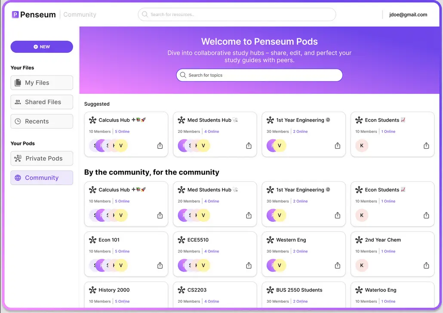Click "4 Online" on the Med Students Hub card
443x313 pixels.
212,131
